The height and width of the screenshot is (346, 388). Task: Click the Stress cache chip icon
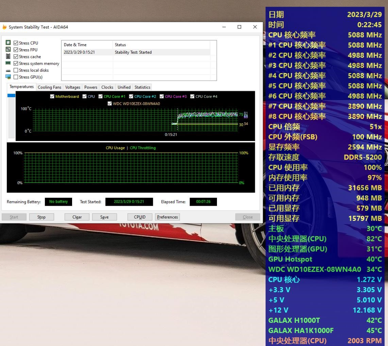(x=8, y=57)
